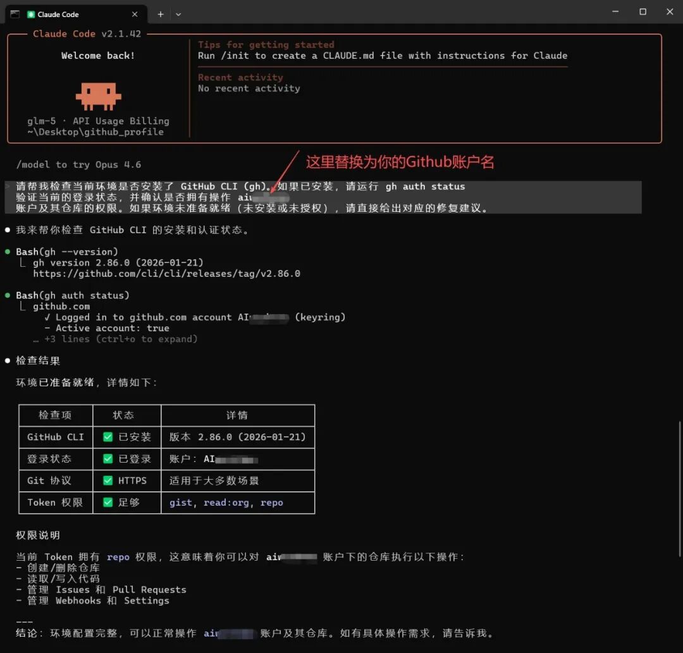Click '我来帮你检查 GitHub CLI' response line
683x653 pixels.
(132, 230)
